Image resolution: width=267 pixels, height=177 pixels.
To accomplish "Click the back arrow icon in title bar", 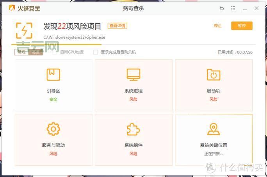I will (222, 8).
